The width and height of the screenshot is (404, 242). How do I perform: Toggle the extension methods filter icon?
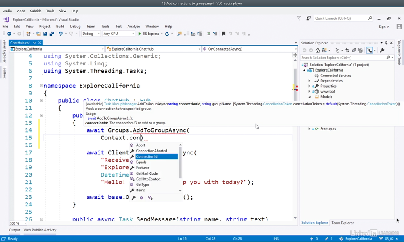click(x=150, y=198)
